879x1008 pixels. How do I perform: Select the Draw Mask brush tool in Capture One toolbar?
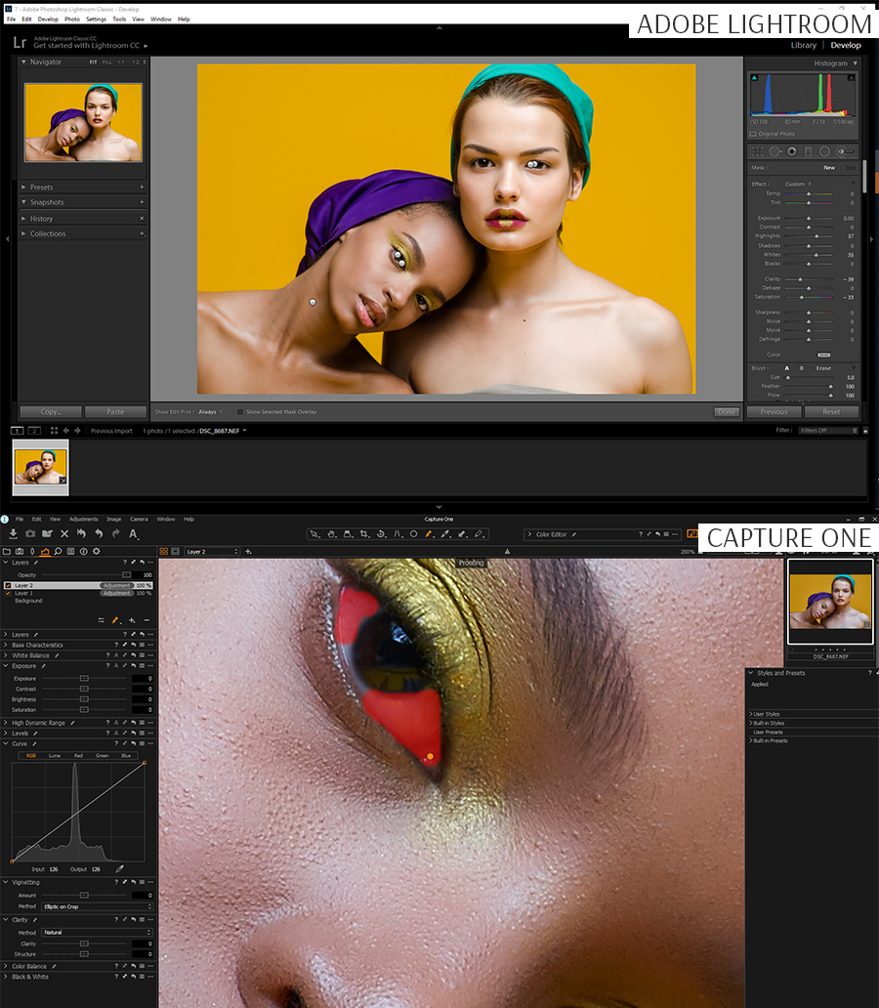point(429,534)
